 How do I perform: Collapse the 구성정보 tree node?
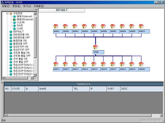point(7,14)
